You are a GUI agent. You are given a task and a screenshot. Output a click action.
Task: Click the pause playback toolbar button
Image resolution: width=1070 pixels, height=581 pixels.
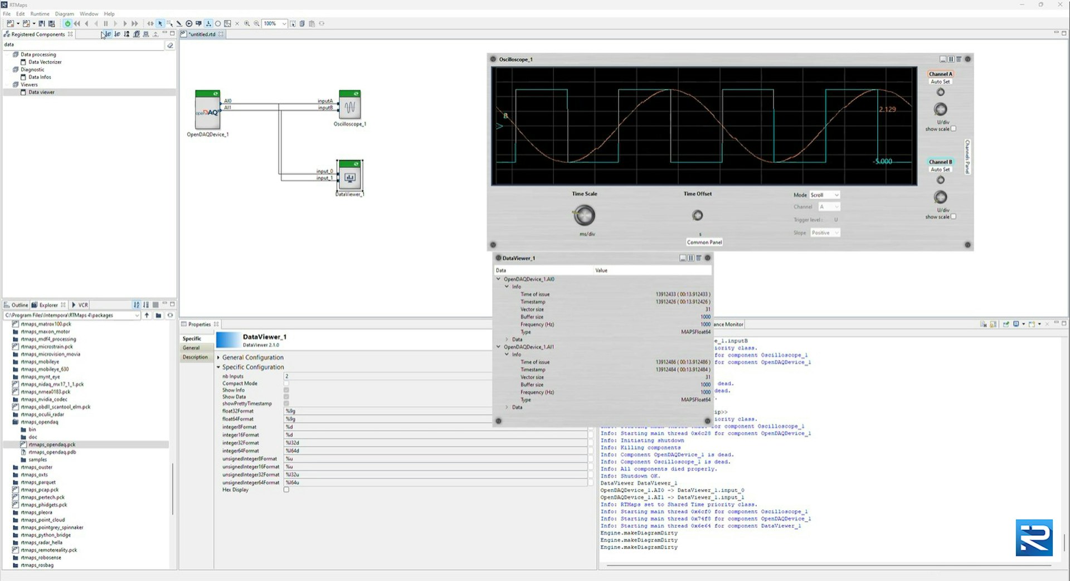[x=105, y=23]
